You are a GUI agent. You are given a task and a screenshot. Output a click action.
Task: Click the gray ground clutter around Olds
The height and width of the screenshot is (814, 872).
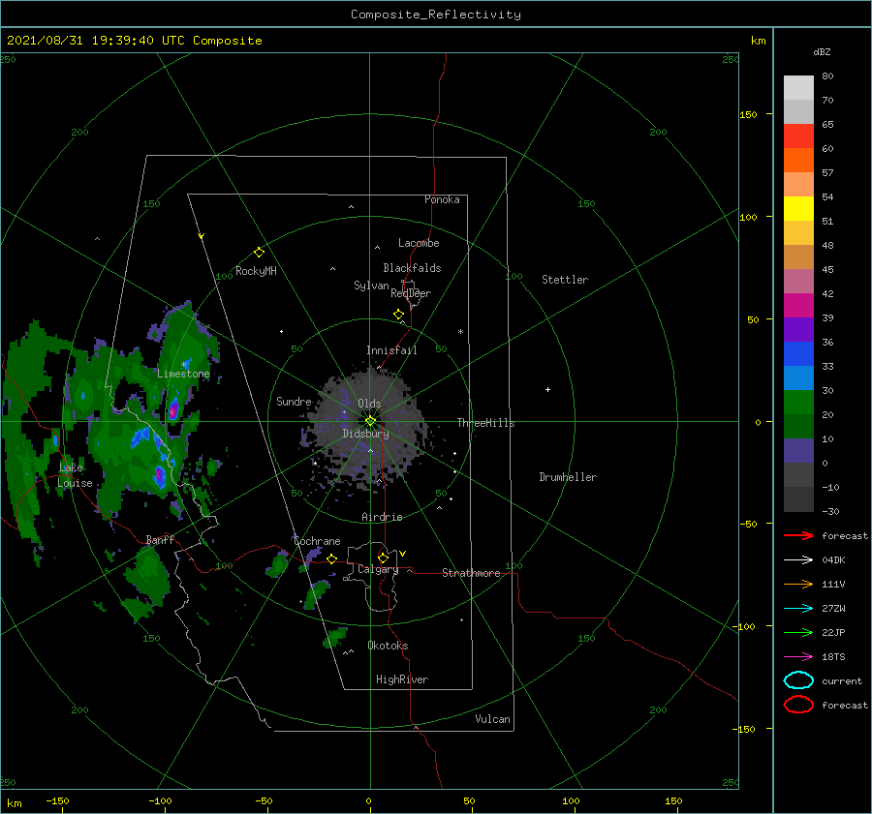(367, 425)
